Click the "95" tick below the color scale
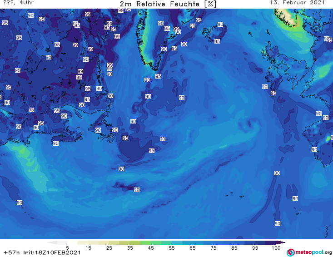 [x=255, y=248]
